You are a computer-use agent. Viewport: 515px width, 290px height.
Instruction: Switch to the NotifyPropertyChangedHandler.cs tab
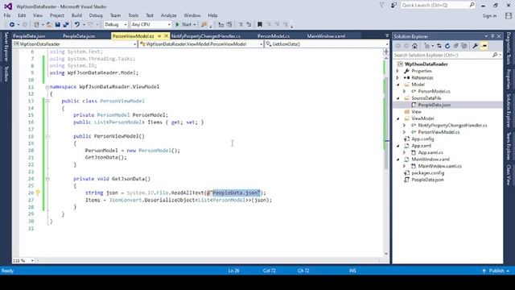click(x=206, y=36)
